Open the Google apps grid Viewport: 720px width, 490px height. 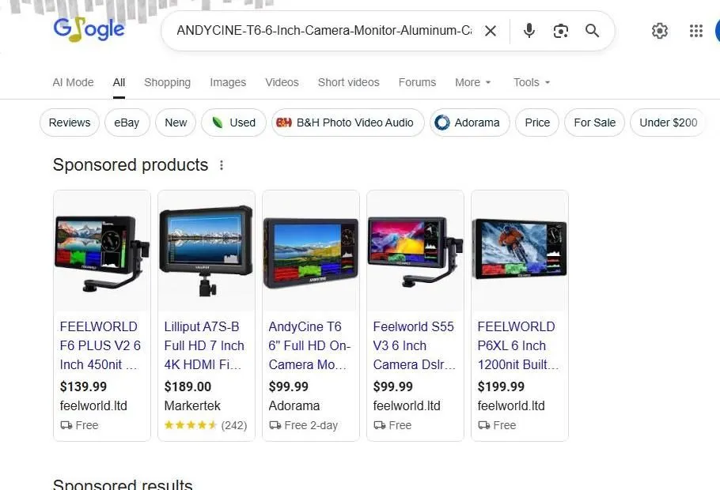[695, 31]
